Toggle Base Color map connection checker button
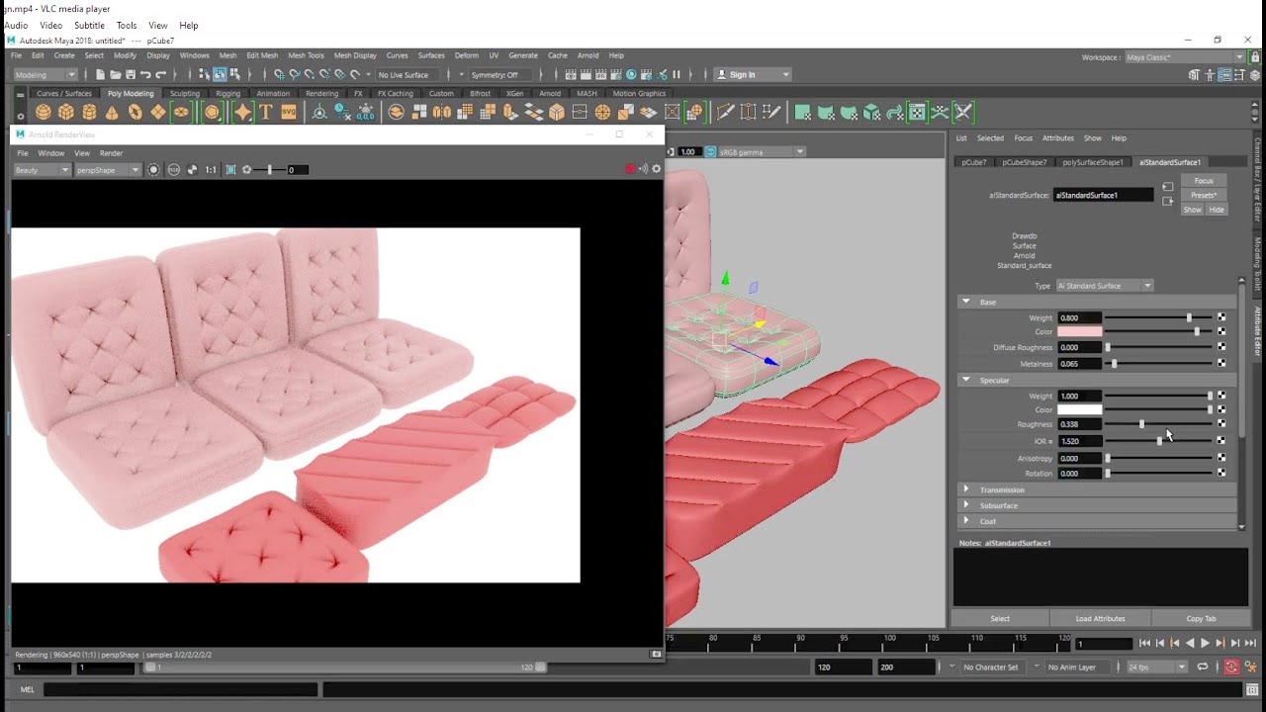This screenshot has height=712, width=1266. 1221,331
